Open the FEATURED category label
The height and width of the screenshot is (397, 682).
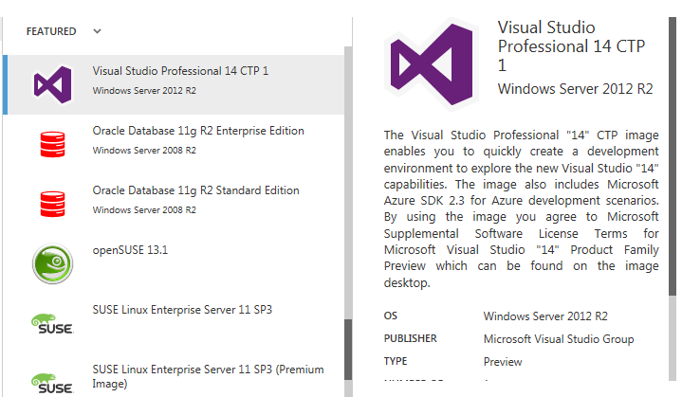pos(51,31)
